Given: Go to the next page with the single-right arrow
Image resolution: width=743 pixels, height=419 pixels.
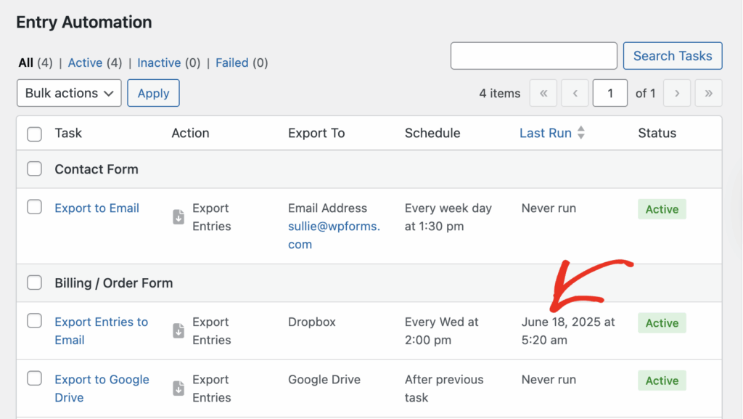Looking at the screenshot, I should click(x=677, y=93).
